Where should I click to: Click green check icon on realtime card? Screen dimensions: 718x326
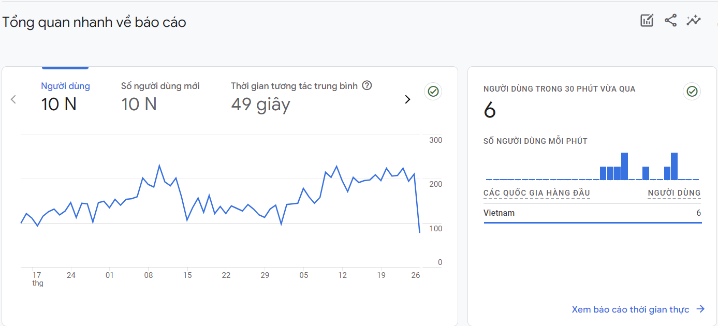click(692, 92)
